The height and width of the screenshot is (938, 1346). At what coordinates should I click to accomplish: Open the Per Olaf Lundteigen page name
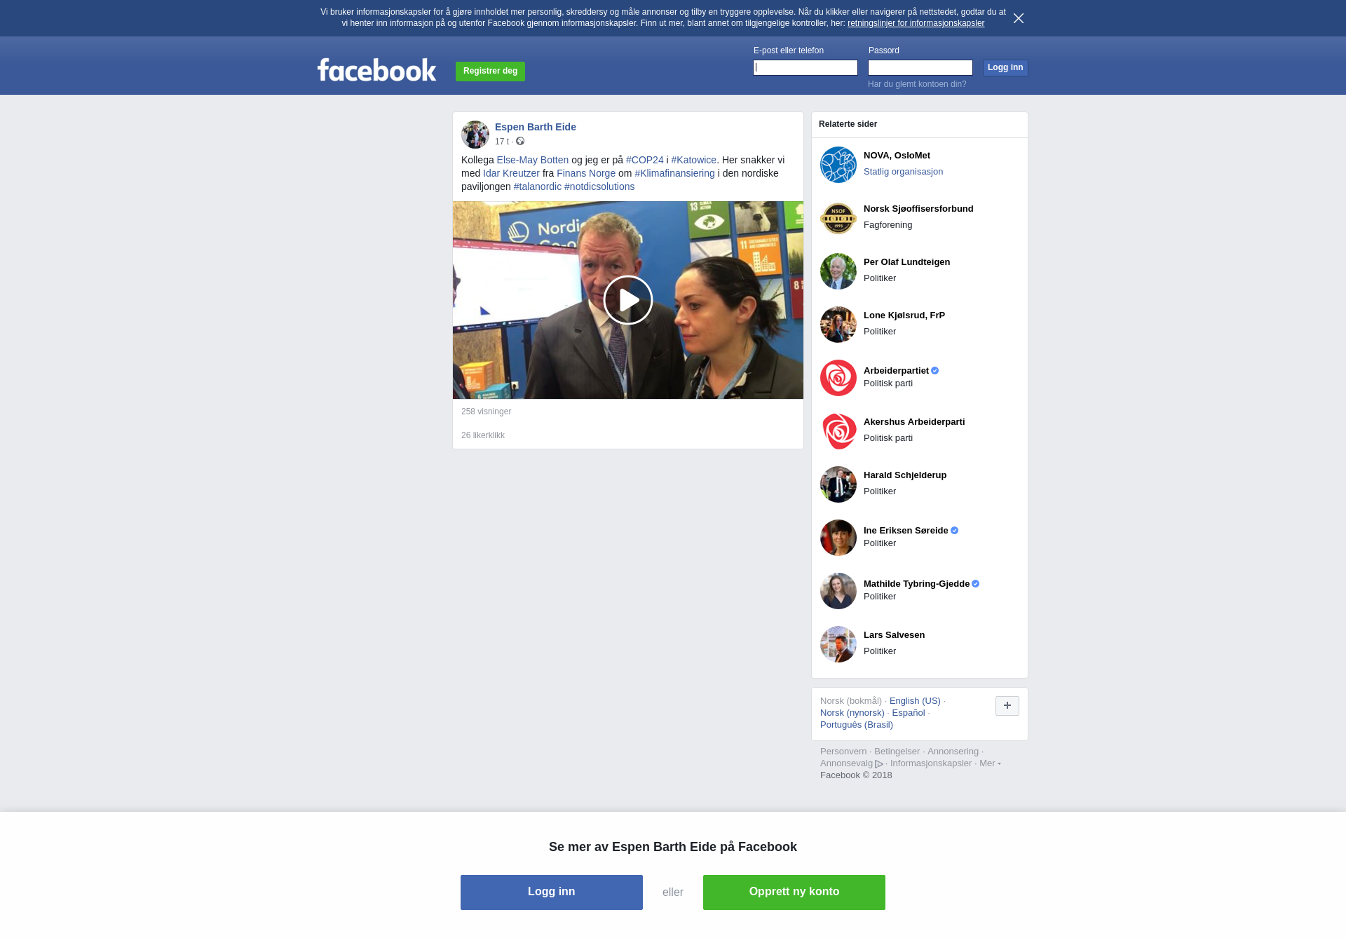click(906, 262)
